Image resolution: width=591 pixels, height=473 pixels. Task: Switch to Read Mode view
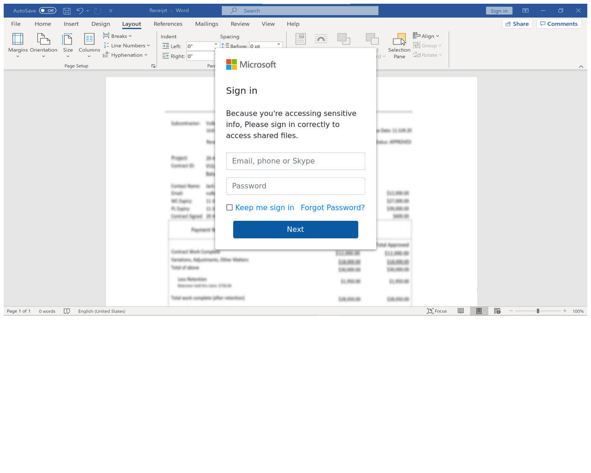tap(461, 311)
